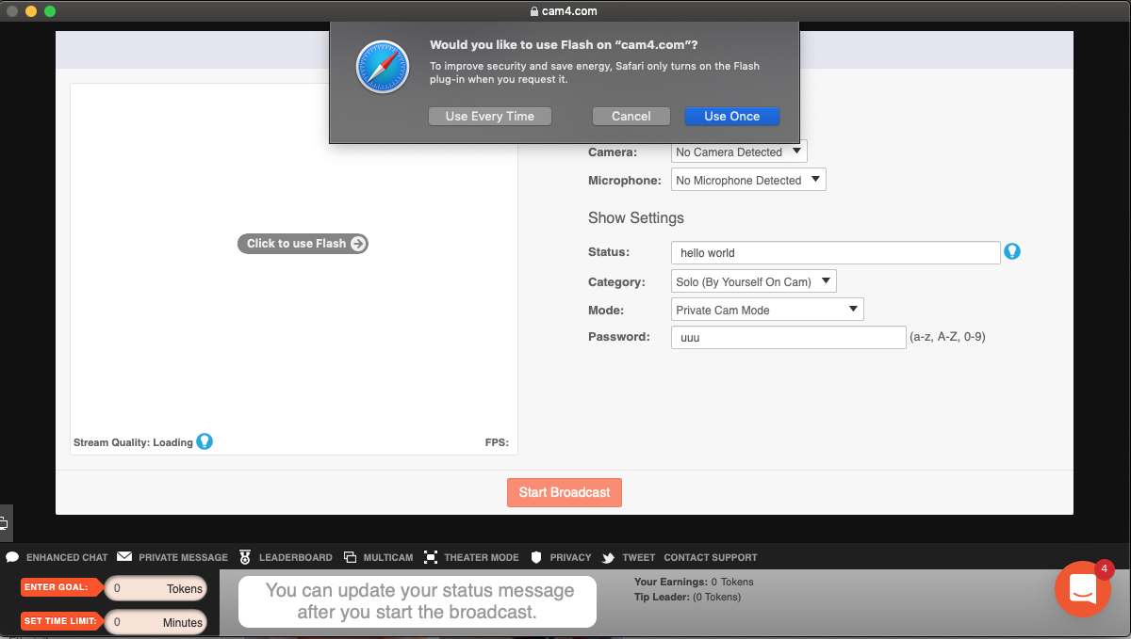
Task: Click the Status hint lightbulb icon
Action: (1012, 251)
